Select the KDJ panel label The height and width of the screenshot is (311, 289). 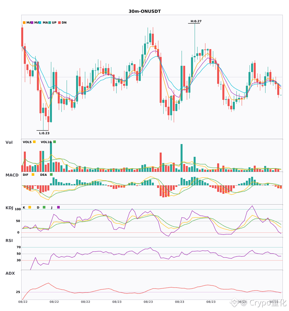tap(9, 208)
